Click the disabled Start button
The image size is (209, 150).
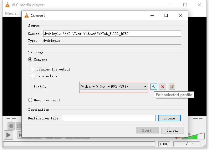(147, 130)
